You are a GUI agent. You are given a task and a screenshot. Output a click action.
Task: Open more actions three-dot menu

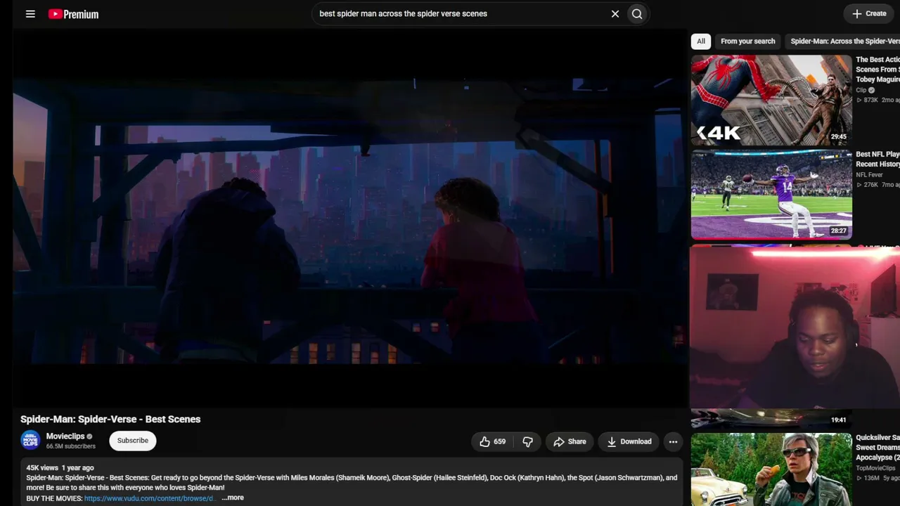click(x=673, y=441)
